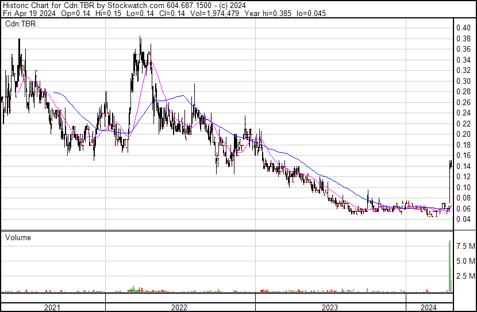Image resolution: width=477 pixels, height=312 pixels.
Task: Click the 2022 year label on timeline
Action: (x=179, y=307)
